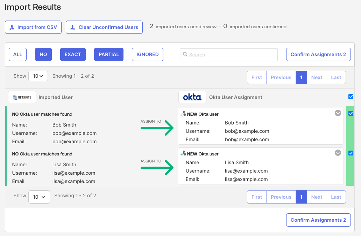
Task: Toggle the NO match filter
Action: pos(43,54)
